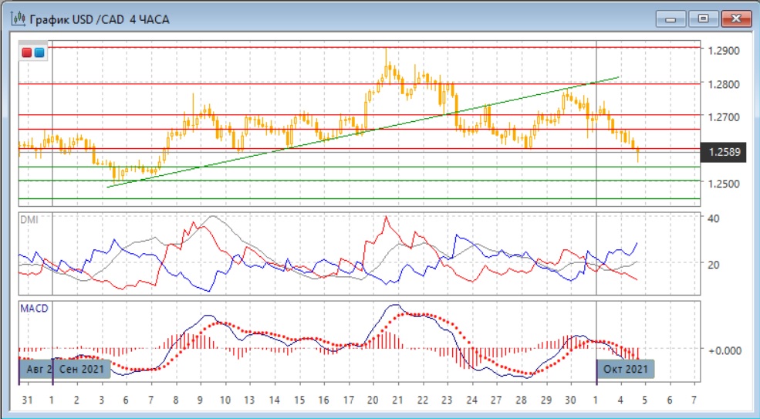Click the current price label 1.2589
This screenshot has width=760, height=419.
(725, 152)
